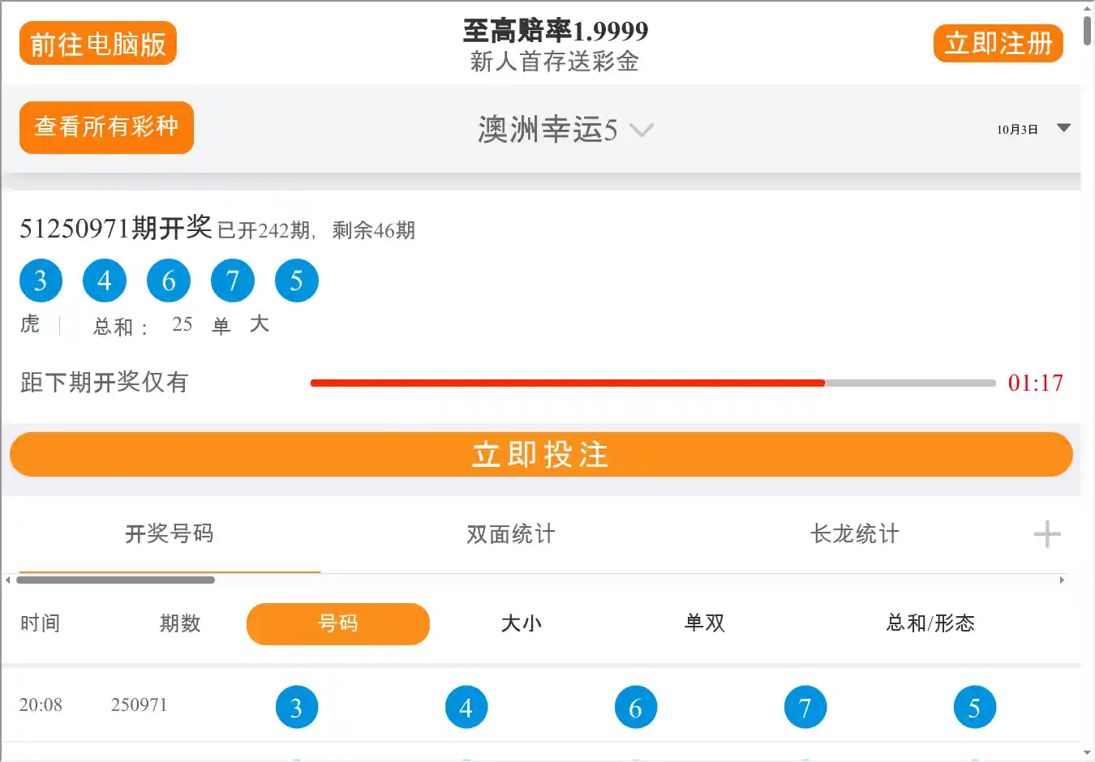
Task: Open the 10月3日 date dropdown arrow
Action: coord(1063,128)
